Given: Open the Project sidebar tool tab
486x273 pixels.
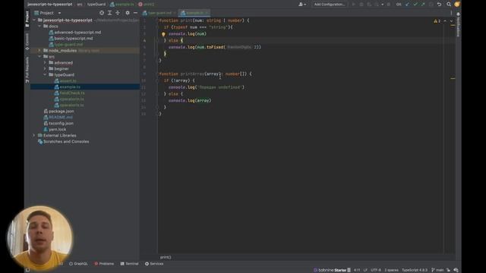Looking at the screenshot, I should [27, 18].
